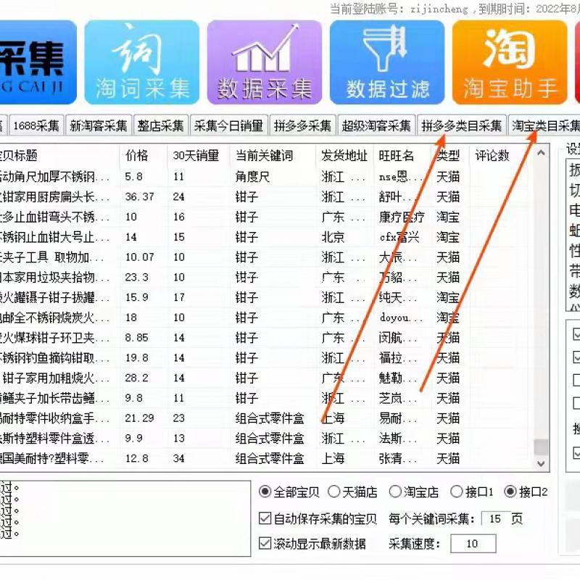580x580 pixels.
Task: Open the 淘词采集 module icon
Action: pos(142,62)
